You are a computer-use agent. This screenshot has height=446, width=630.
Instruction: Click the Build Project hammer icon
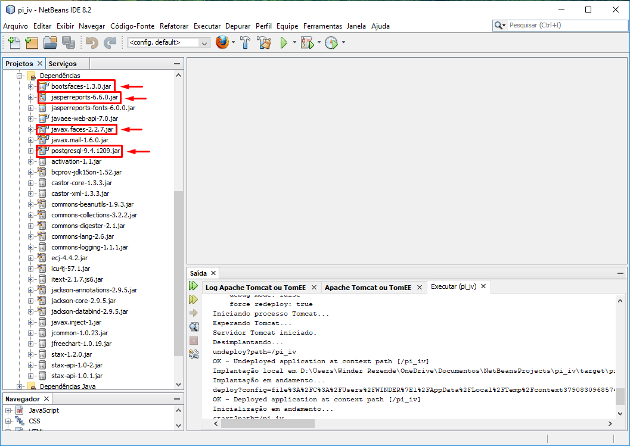[x=245, y=42]
